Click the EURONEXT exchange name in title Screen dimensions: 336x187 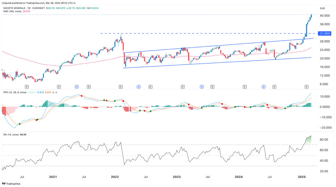click(x=39, y=8)
